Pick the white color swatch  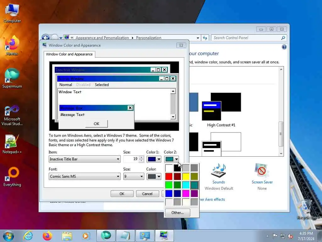click(x=169, y=168)
